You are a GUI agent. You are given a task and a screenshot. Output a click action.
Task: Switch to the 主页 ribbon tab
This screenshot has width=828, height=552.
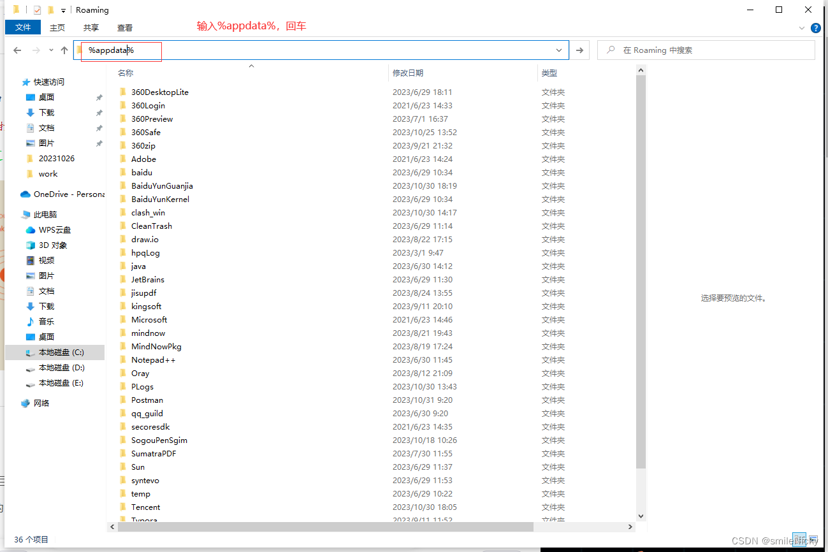(57, 27)
